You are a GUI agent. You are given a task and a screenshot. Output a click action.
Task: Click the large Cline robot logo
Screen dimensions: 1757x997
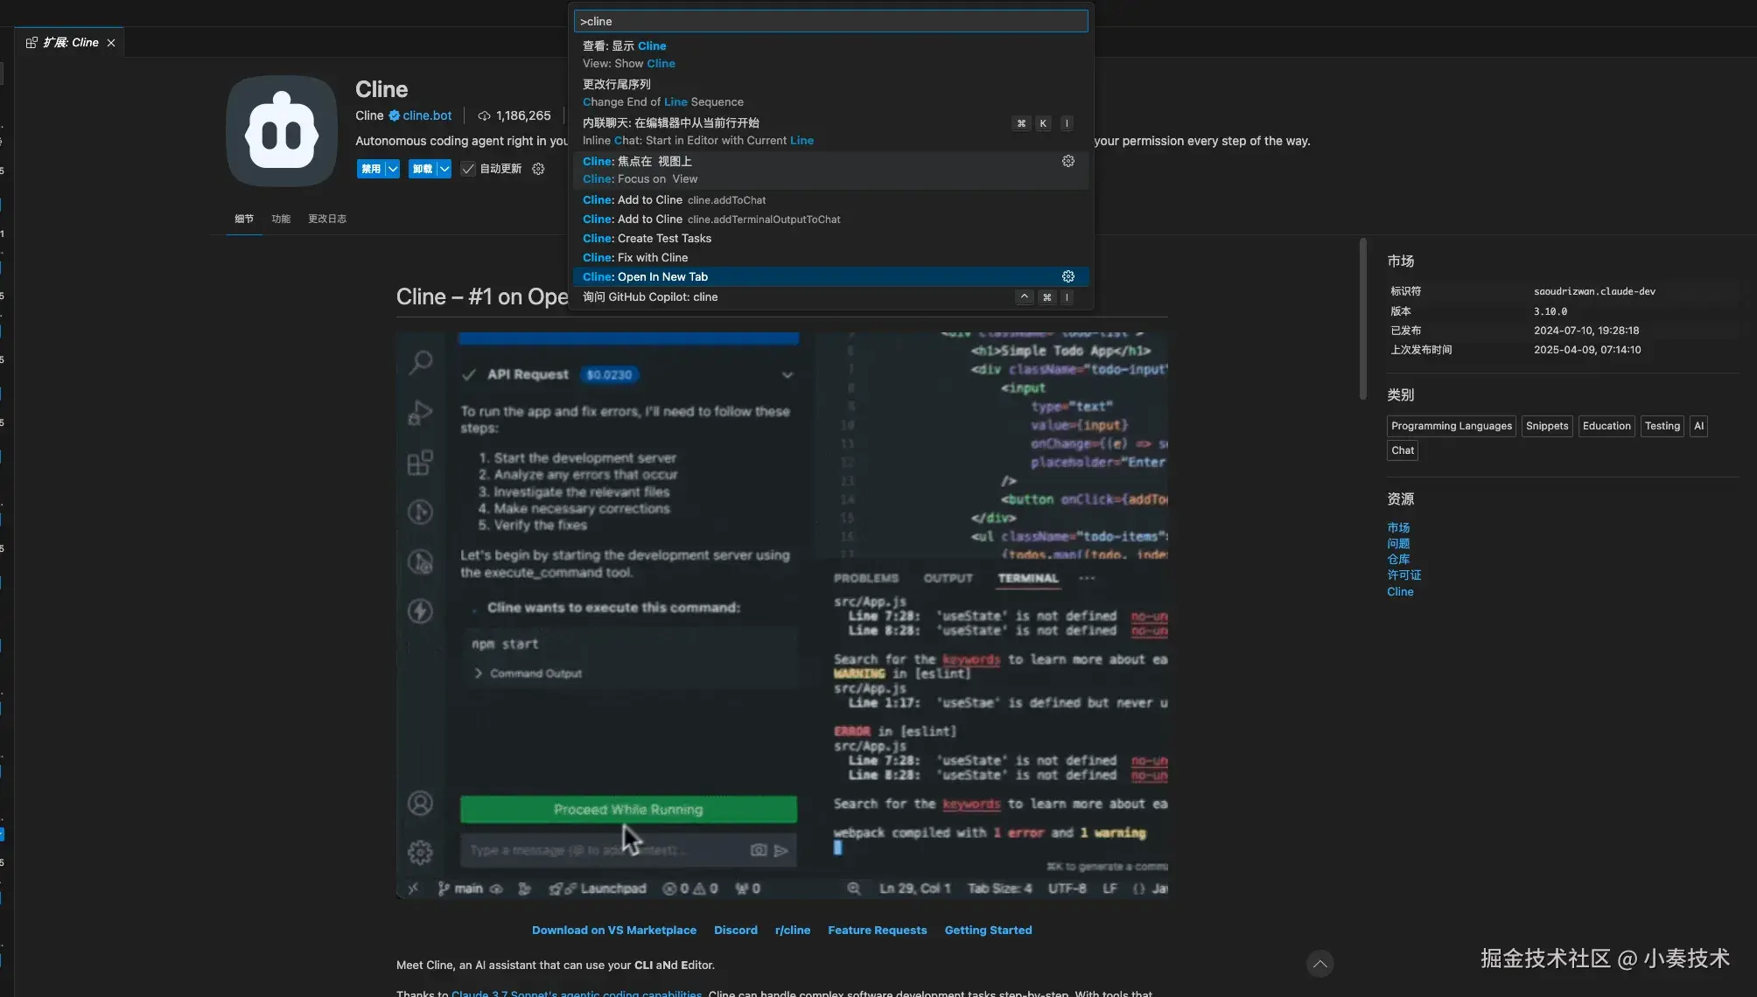[x=282, y=131]
